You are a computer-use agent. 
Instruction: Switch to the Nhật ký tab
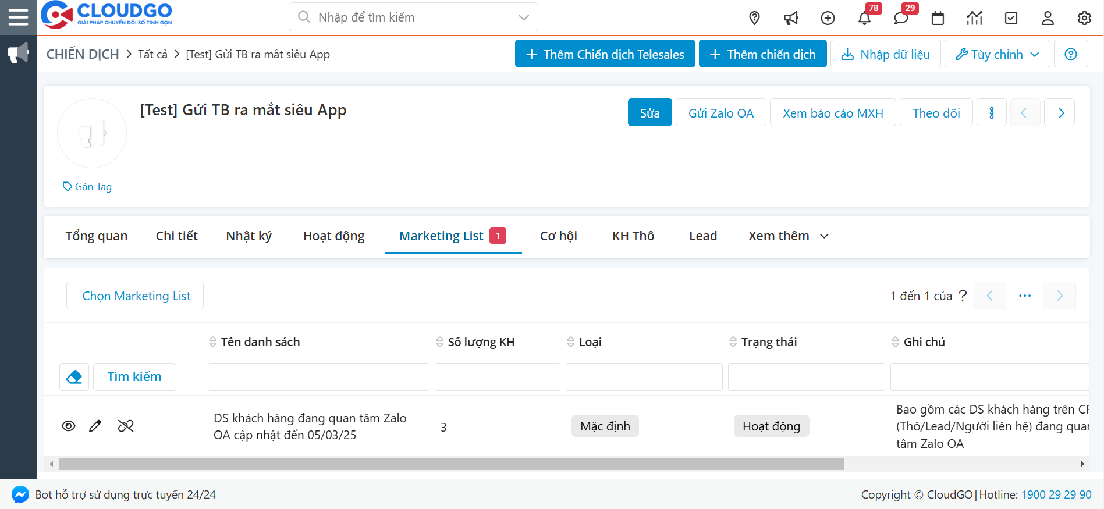click(x=249, y=236)
